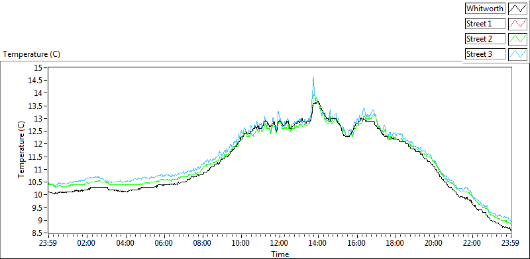Click the ending 23:59 time label
The width and height of the screenshot is (530, 259).
pos(511,243)
